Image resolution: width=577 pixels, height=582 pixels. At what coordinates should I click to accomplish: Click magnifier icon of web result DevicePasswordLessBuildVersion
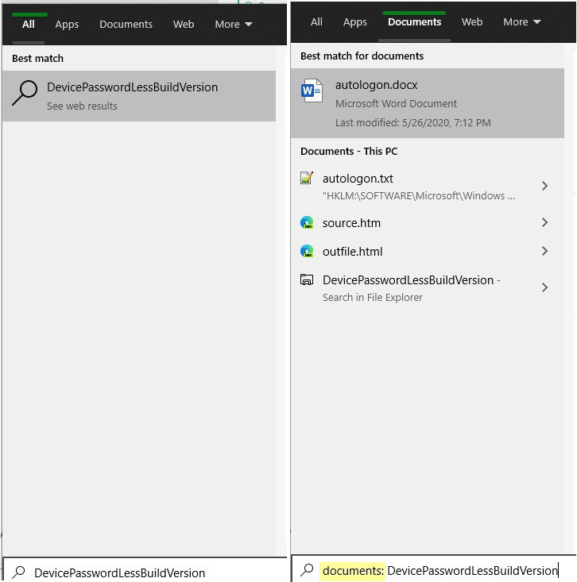pos(25,93)
